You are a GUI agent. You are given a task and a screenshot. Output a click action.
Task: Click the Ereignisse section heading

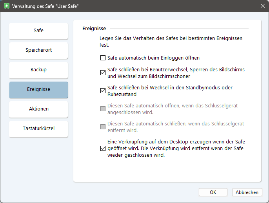click(94, 29)
